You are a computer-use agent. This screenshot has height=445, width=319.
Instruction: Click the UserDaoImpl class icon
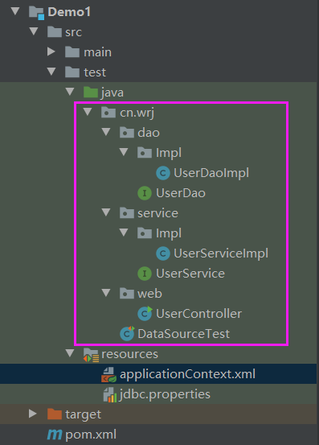163,173
